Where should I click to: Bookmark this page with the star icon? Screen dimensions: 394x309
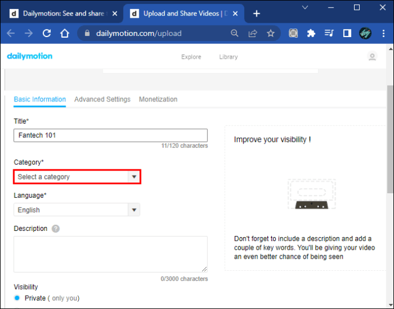(271, 33)
